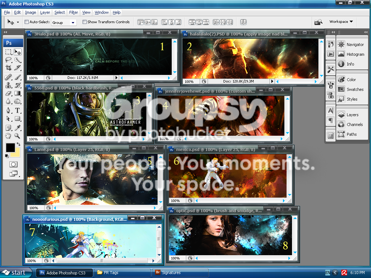371x278 pixels.
Task: Expand status menu arrow in 3Halo.psd window
Action: (x=116, y=77)
